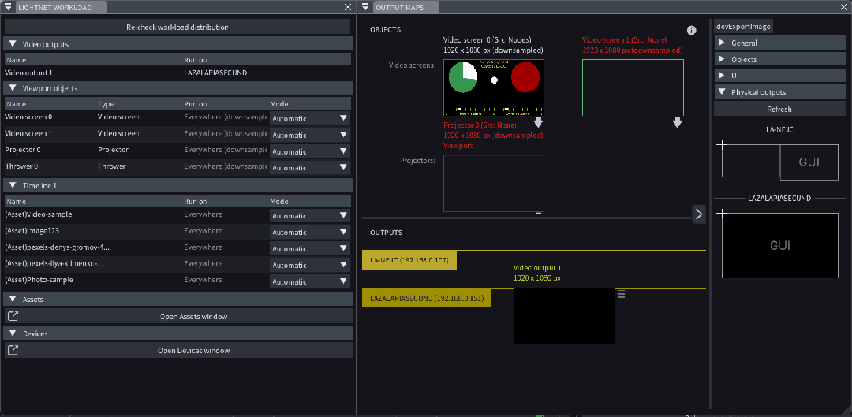Select the (Asset)Image123 row
Screen dimensions: 852x417
point(177,231)
